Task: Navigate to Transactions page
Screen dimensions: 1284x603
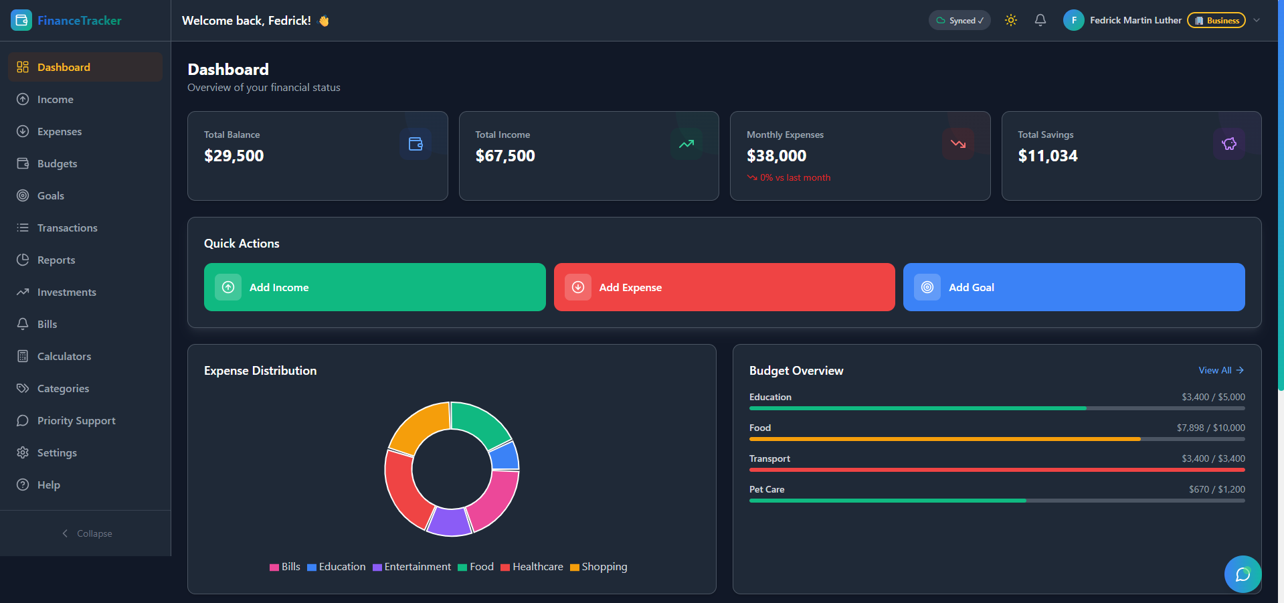Action: point(85,228)
